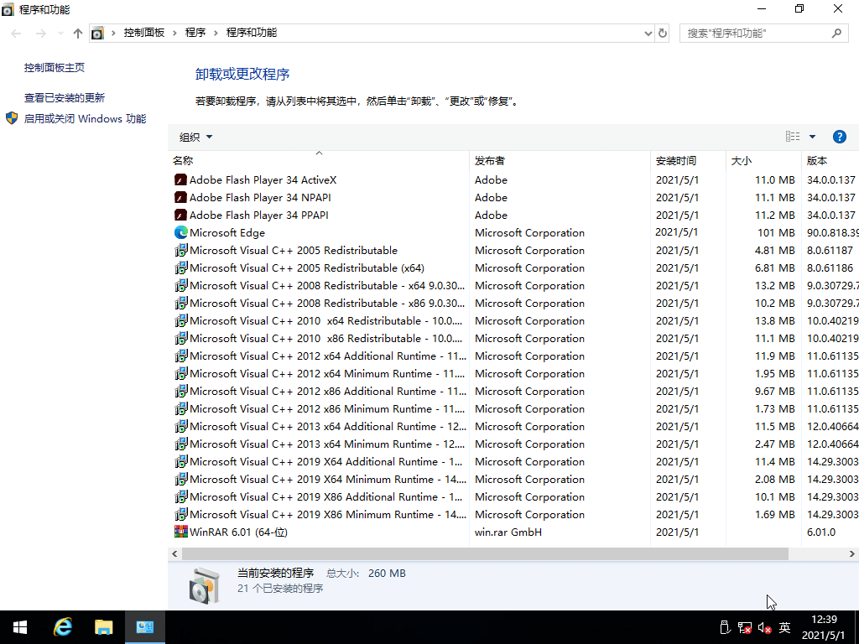The height and width of the screenshot is (644, 859).
Task: Open help with the question mark icon
Action: (840, 136)
